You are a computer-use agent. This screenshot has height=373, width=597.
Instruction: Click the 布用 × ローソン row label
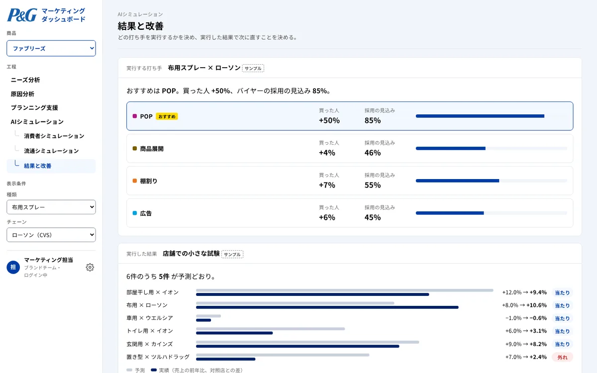click(147, 305)
